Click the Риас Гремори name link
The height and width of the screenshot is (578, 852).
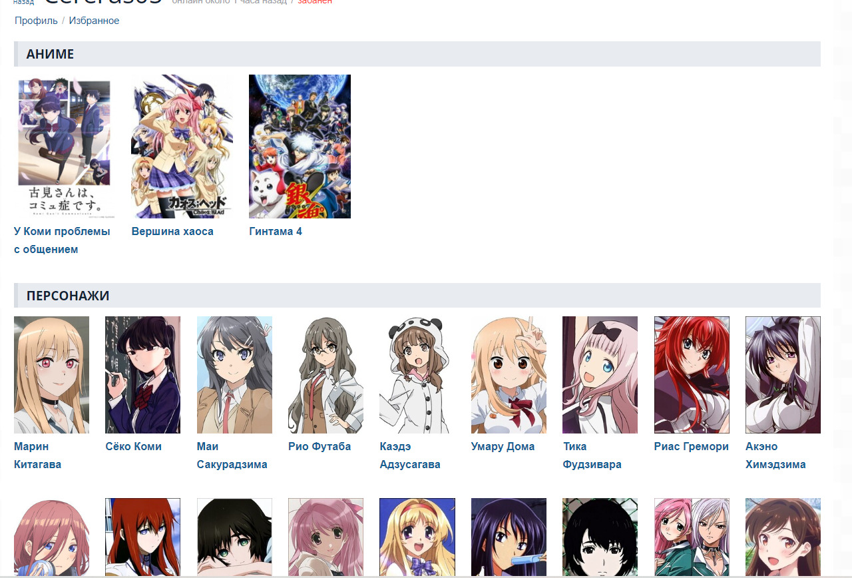[692, 446]
